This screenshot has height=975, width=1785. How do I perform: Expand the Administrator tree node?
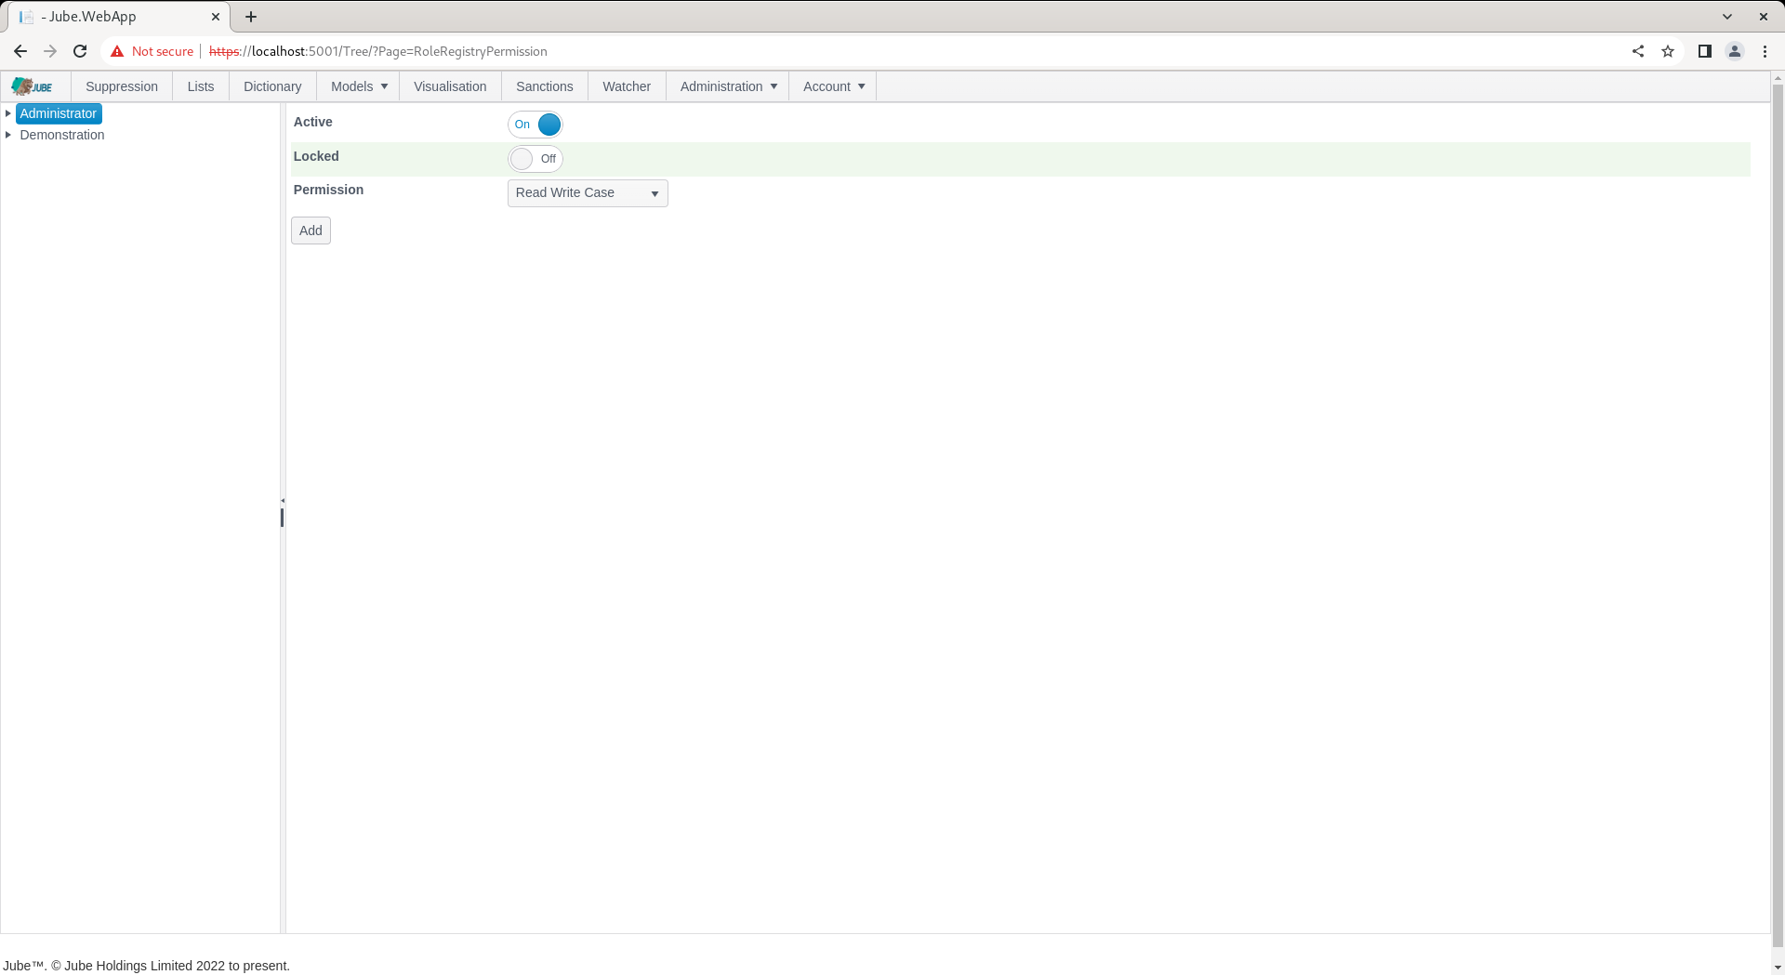pos(8,113)
